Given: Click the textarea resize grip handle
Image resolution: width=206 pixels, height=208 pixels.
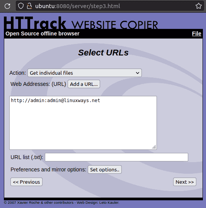Looking at the screenshot, I should (154, 147).
